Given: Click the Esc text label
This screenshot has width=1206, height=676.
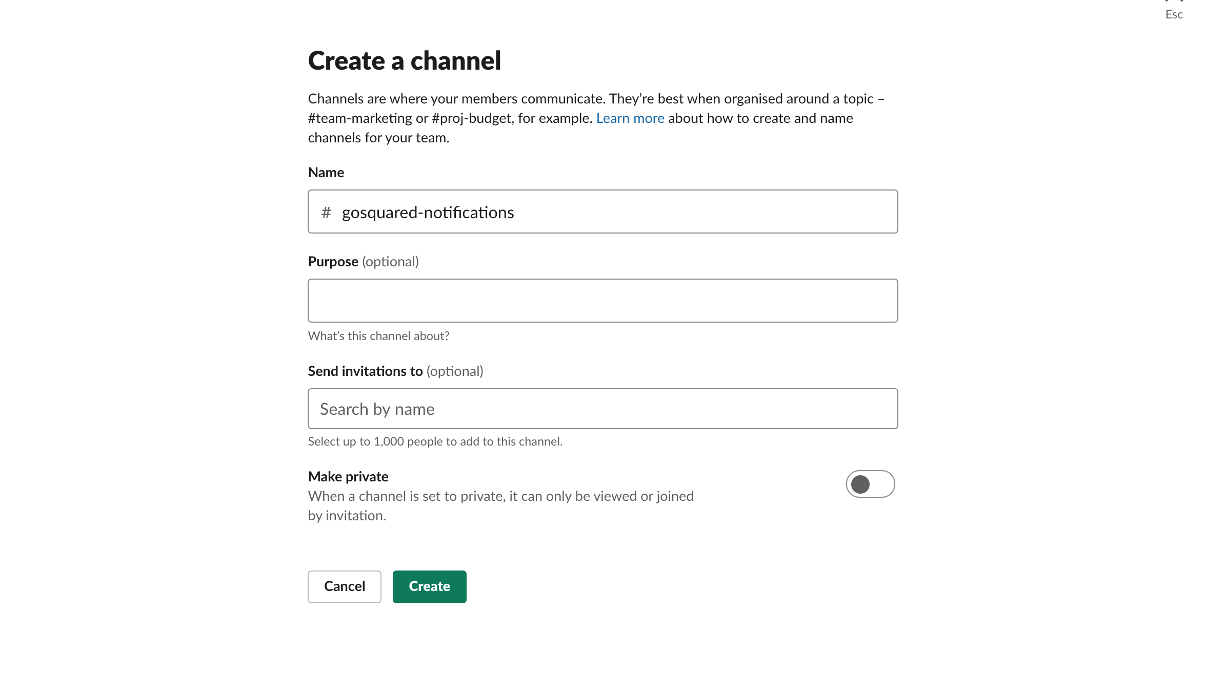Looking at the screenshot, I should tap(1174, 15).
